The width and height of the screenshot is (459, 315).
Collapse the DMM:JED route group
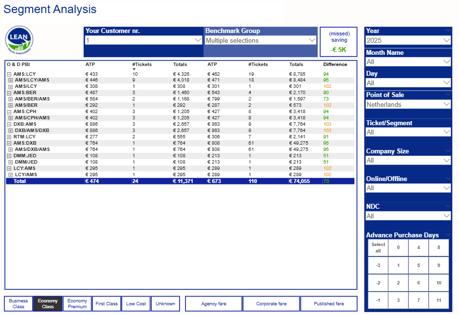click(9, 156)
